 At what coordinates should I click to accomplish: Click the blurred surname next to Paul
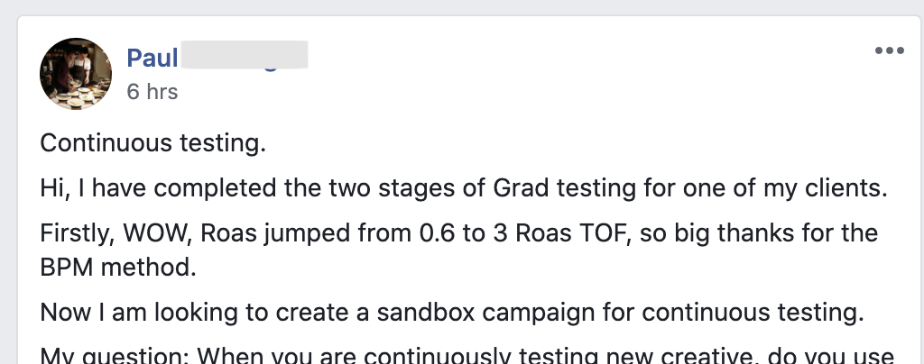245,56
